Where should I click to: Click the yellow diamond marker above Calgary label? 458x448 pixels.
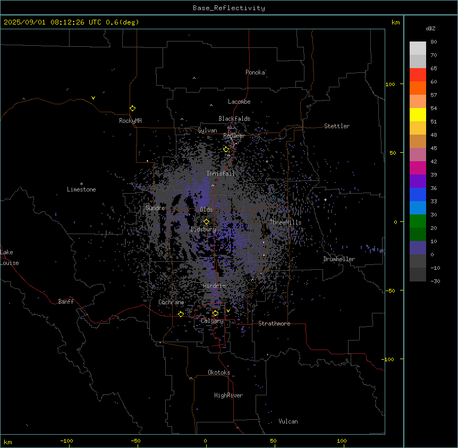coord(215,313)
